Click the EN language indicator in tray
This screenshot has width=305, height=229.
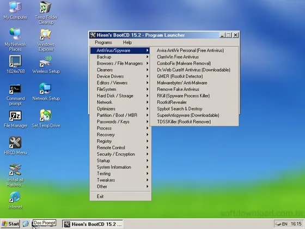point(284,224)
